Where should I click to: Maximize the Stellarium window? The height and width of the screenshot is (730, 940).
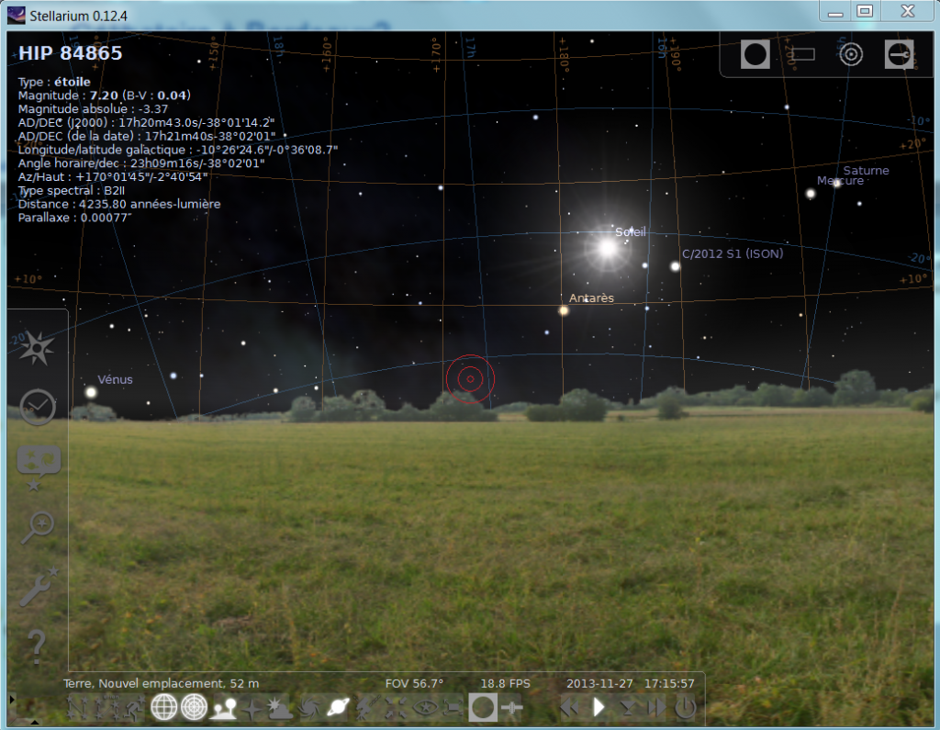[865, 11]
